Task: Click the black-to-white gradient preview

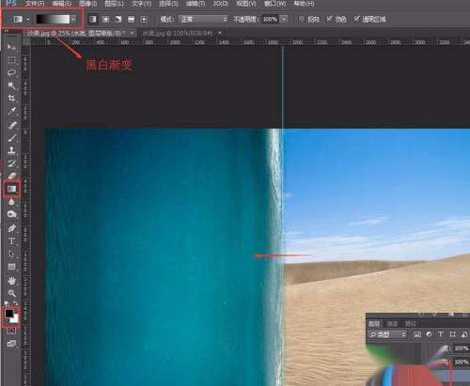Action: 53,20
